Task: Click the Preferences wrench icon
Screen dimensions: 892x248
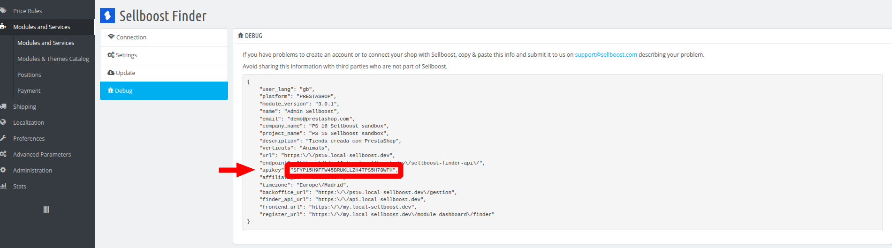Action: (3, 138)
